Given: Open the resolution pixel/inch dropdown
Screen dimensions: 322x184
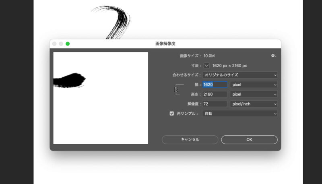Looking at the screenshot, I should pyautogui.click(x=254, y=104).
